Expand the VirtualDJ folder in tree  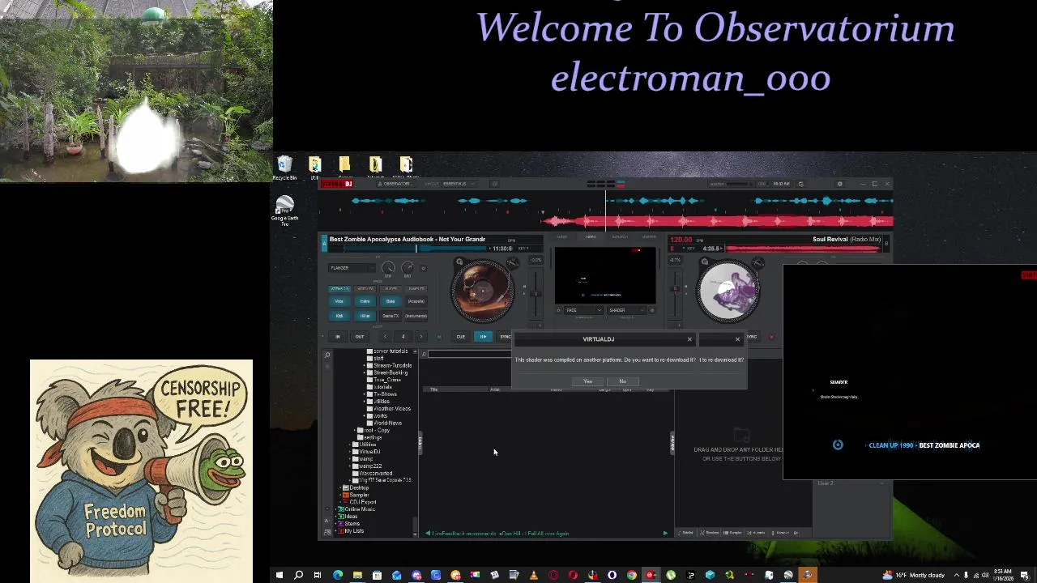tap(352, 452)
